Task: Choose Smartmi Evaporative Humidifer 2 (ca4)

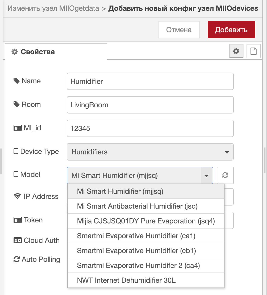Action: tap(146, 265)
